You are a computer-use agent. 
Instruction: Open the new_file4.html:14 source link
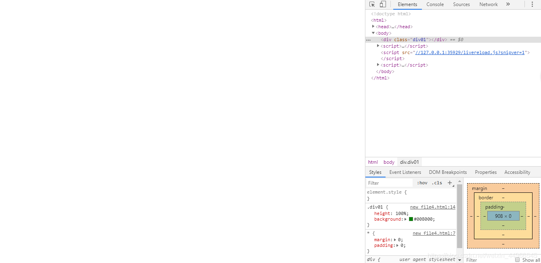click(433, 207)
